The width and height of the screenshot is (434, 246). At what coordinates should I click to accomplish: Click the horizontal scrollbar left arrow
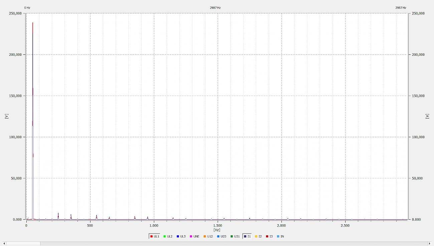[x=4, y=243]
